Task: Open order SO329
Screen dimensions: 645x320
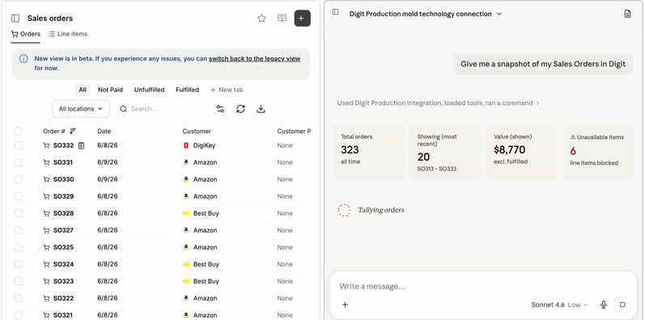Action: coord(63,196)
